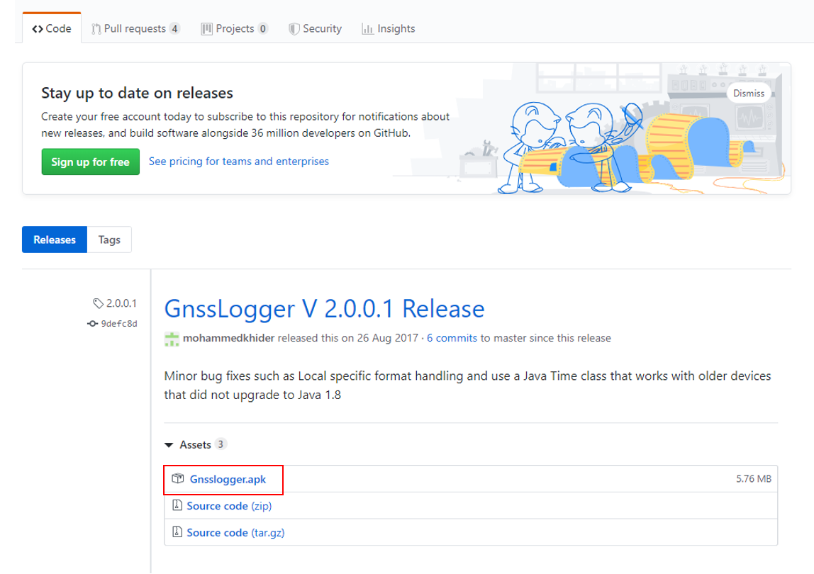814x574 pixels.
Task: Click the commit icon beside 9defc8d
Action: [x=93, y=324]
